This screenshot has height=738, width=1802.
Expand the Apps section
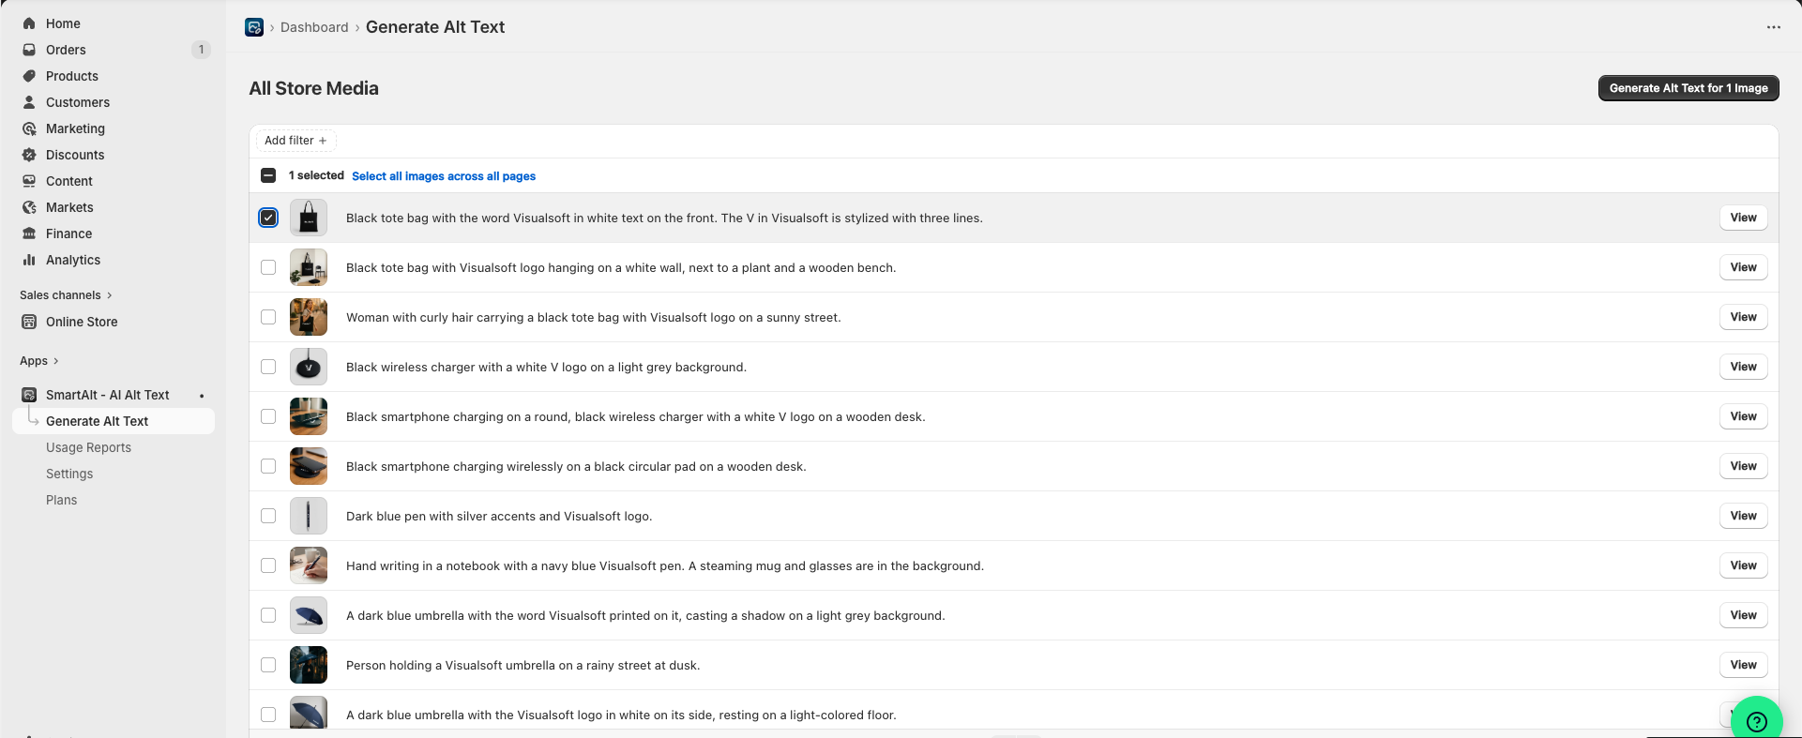pos(39,361)
